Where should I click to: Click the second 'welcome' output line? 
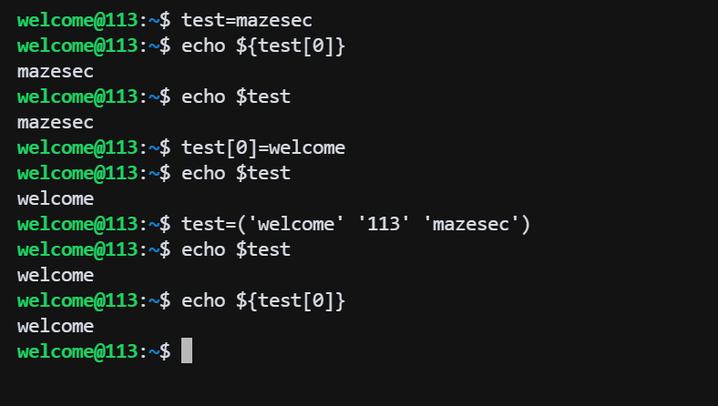[56, 274]
